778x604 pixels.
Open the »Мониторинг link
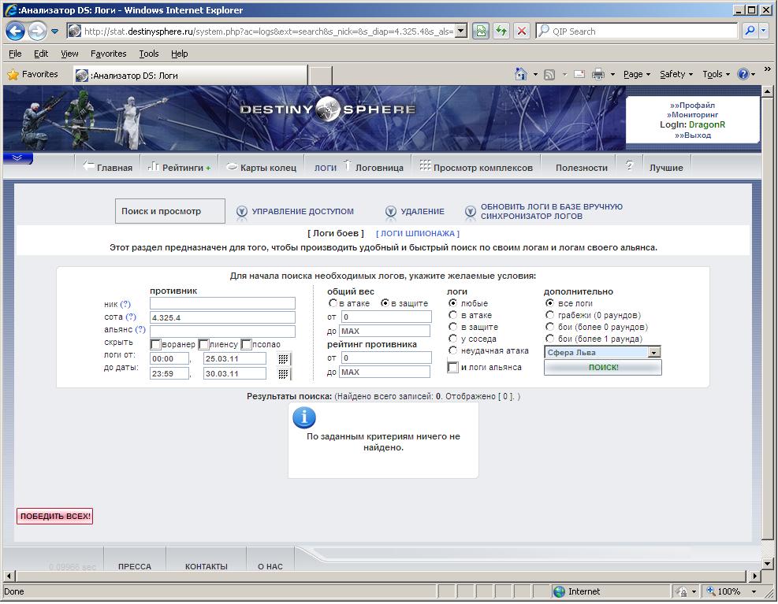[x=692, y=114]
